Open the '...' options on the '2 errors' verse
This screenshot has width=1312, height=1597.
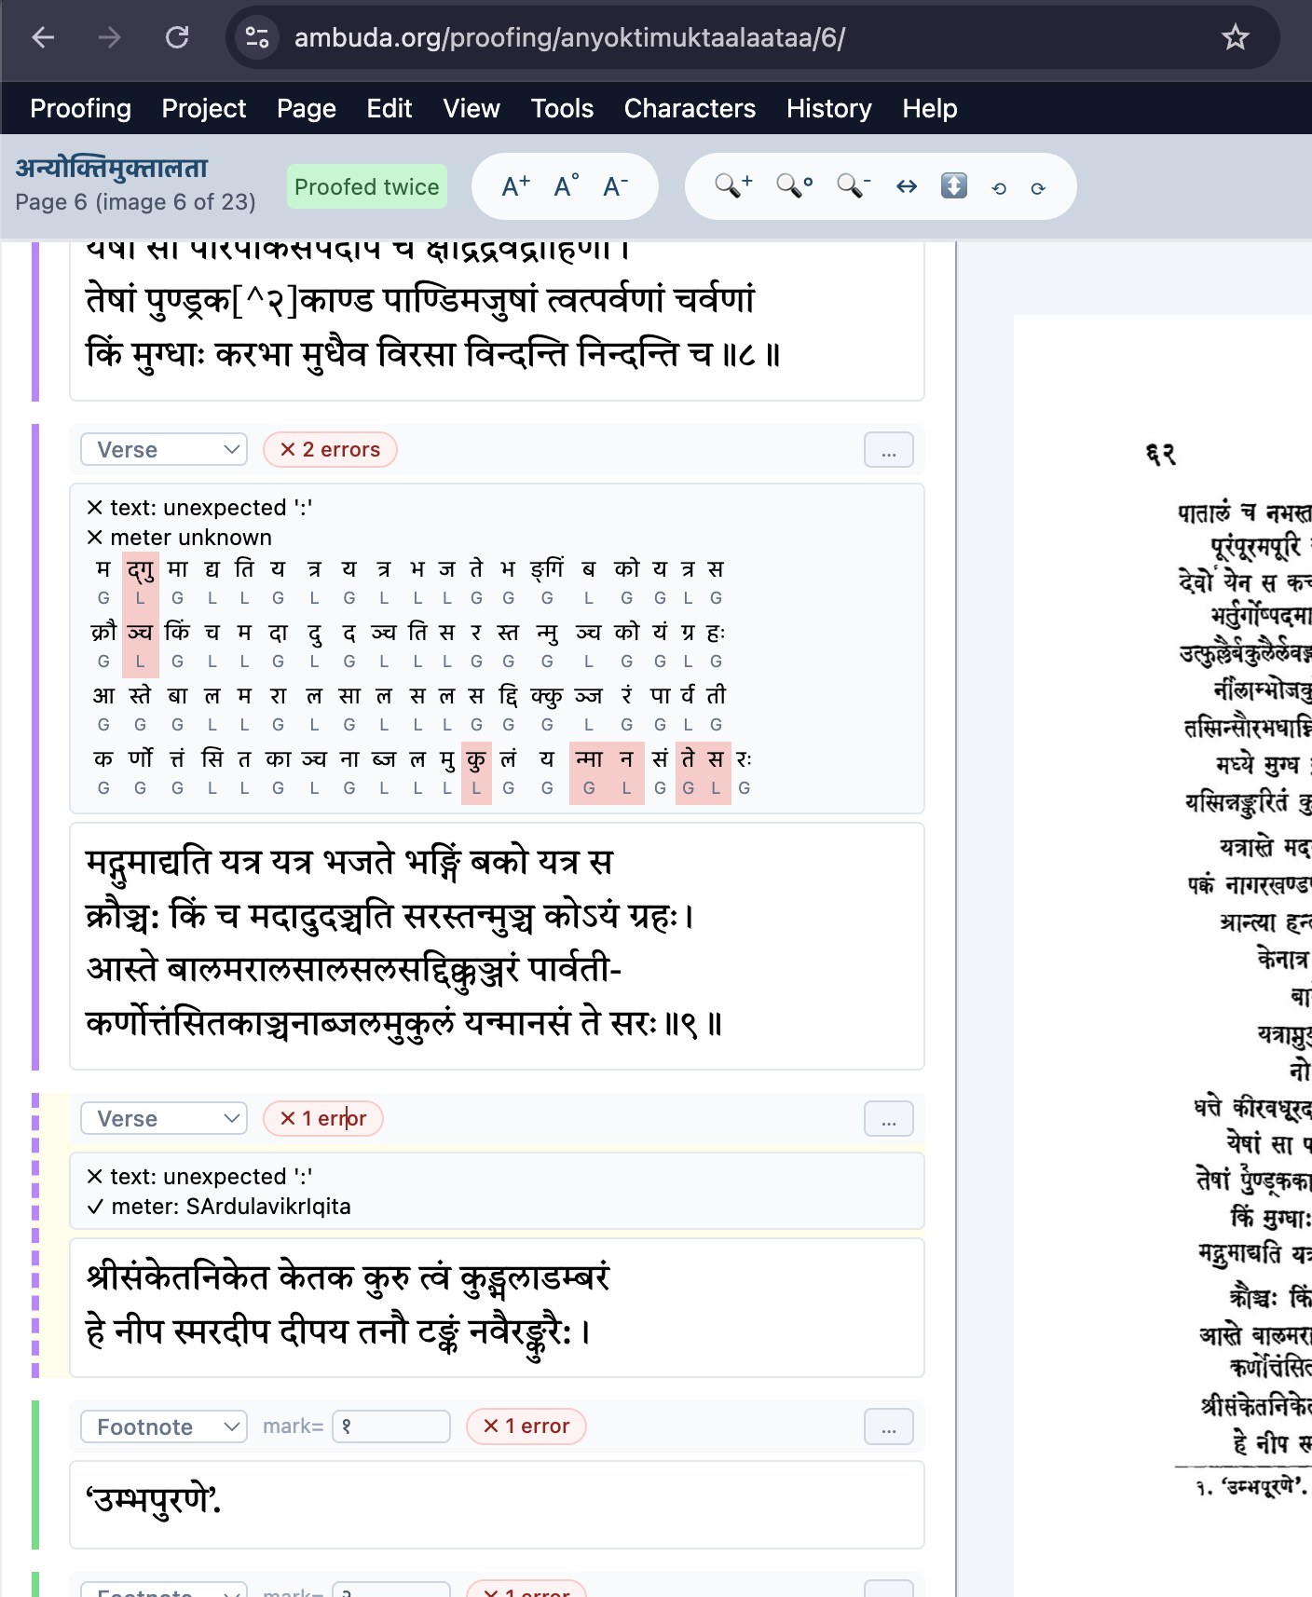(889, 449)
